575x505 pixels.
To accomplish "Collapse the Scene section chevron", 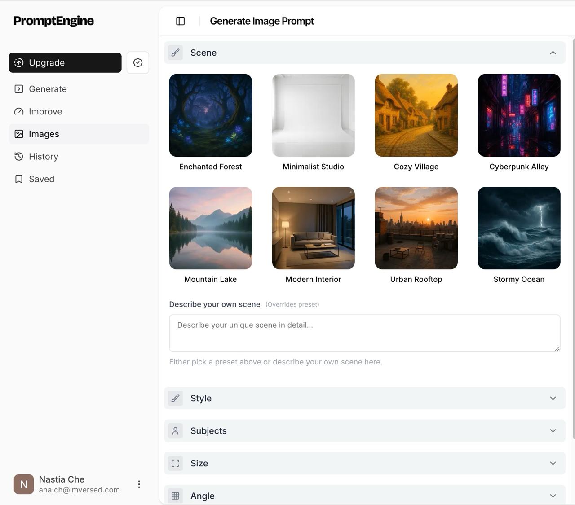I will [x=553, y=53].
